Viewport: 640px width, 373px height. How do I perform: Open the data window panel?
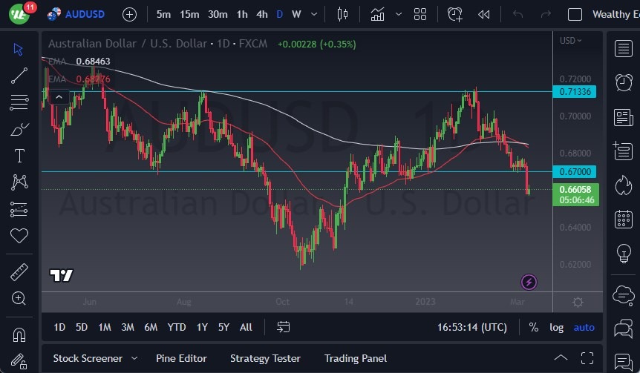(623, 151)
